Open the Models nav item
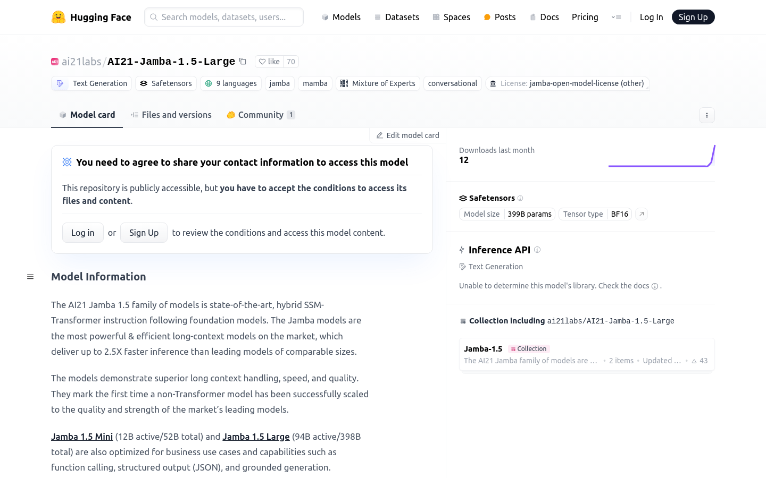Image resolution: width=766 pixels, height=478 pixels. [341, 17]
